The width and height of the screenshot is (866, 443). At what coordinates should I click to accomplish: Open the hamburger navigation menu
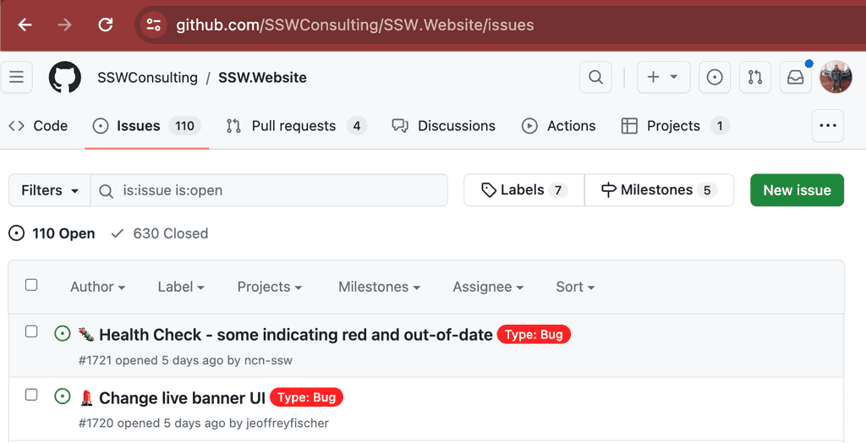coord(17,78)
